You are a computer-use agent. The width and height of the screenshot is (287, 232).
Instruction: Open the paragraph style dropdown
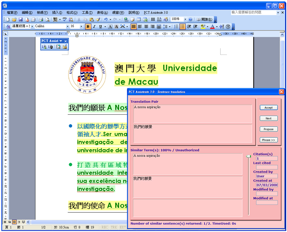pos(32,27)
